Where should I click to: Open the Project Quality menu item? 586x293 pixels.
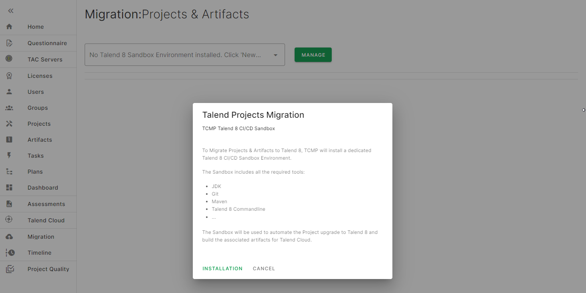(48, 269)
